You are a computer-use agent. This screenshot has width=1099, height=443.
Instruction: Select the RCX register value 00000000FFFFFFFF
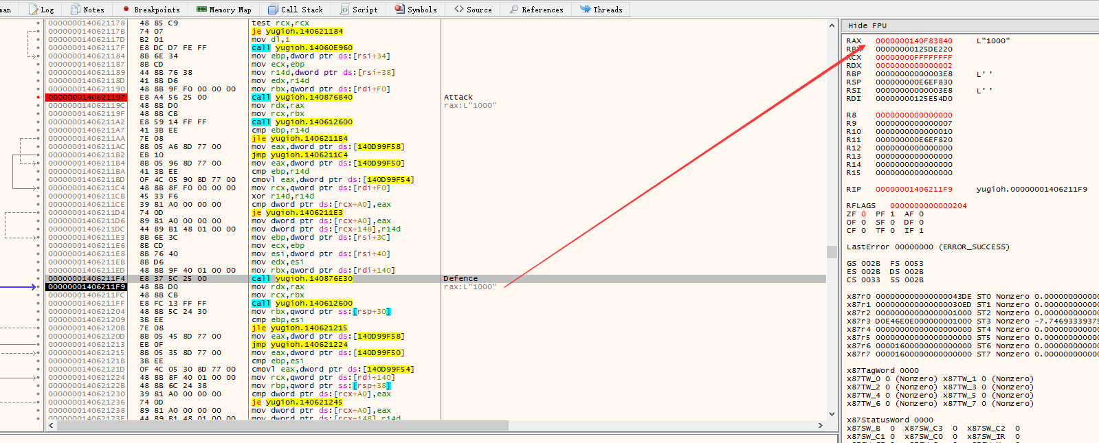914,58
